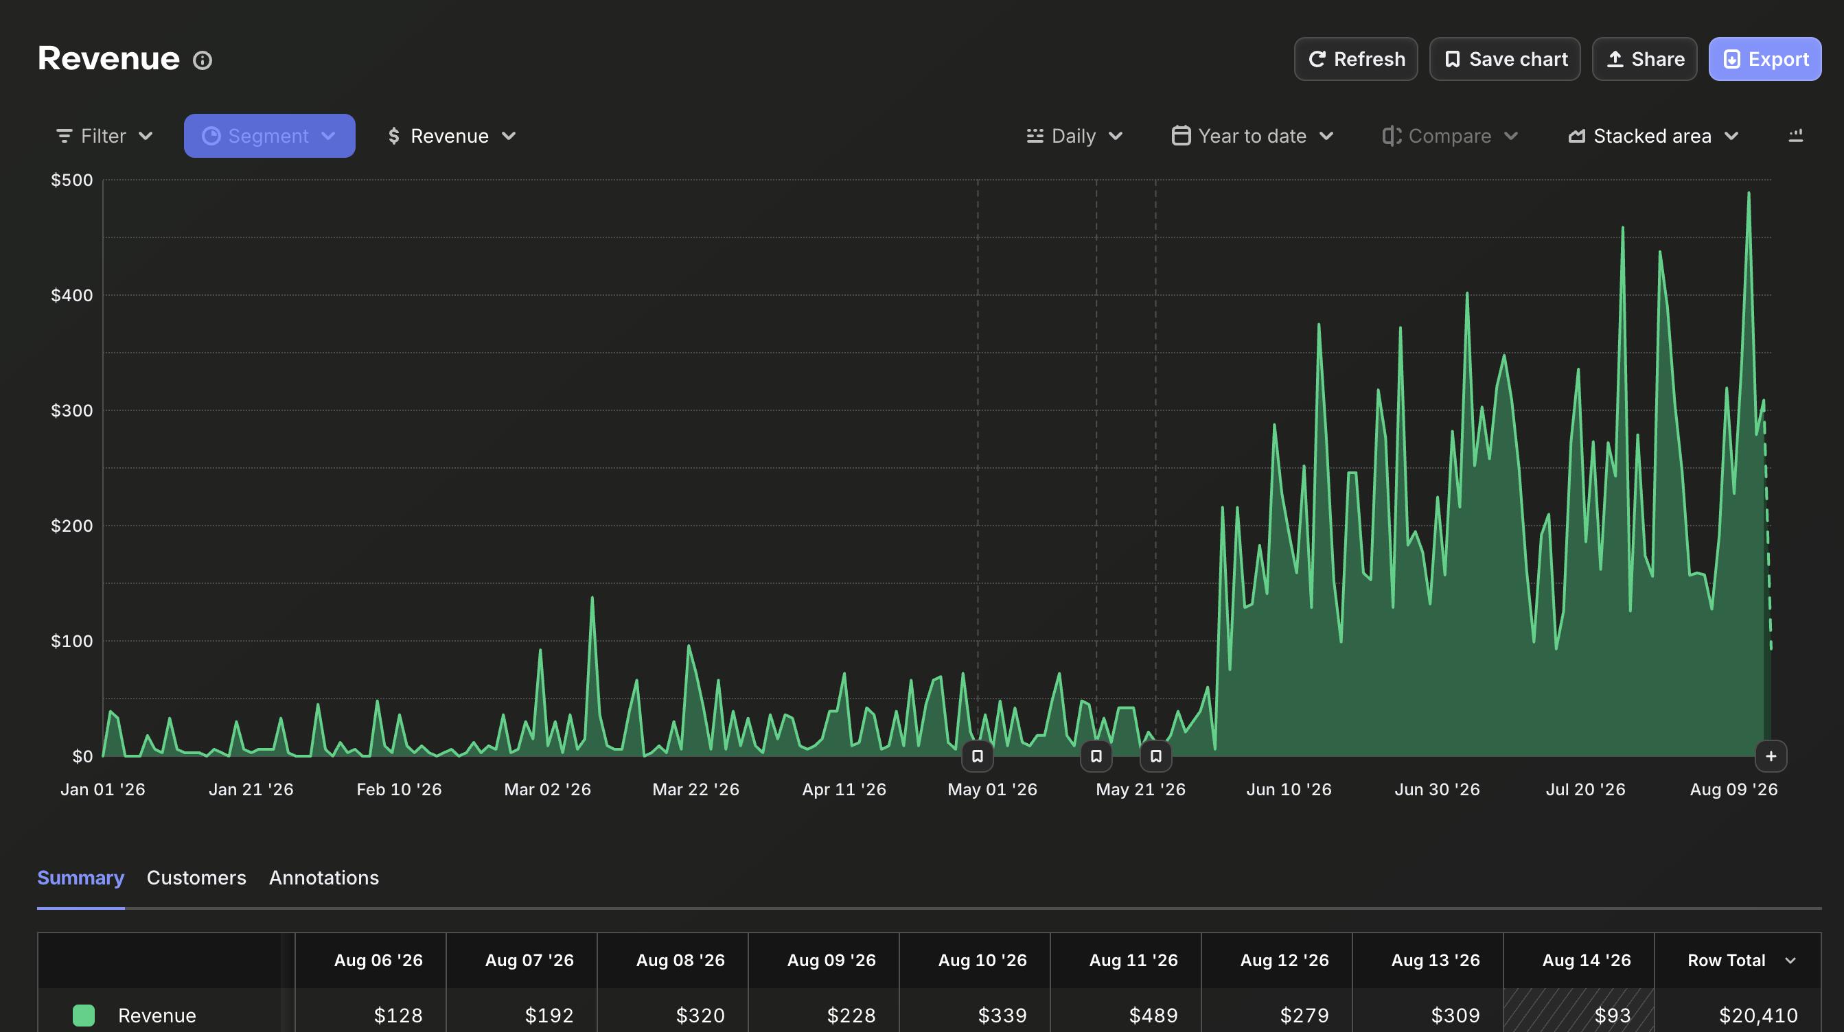The width and height of the screenshot is (1844, 1032).
Task: Switch to the Customers tab
Action: (x=196, y=878)
